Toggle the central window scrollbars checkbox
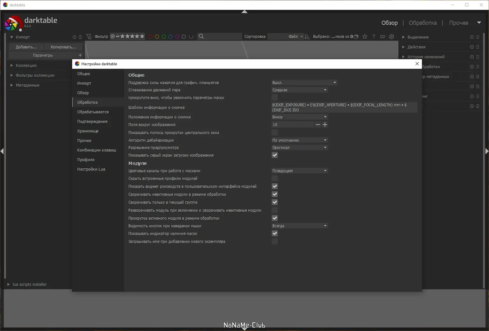 coord(275,132)
